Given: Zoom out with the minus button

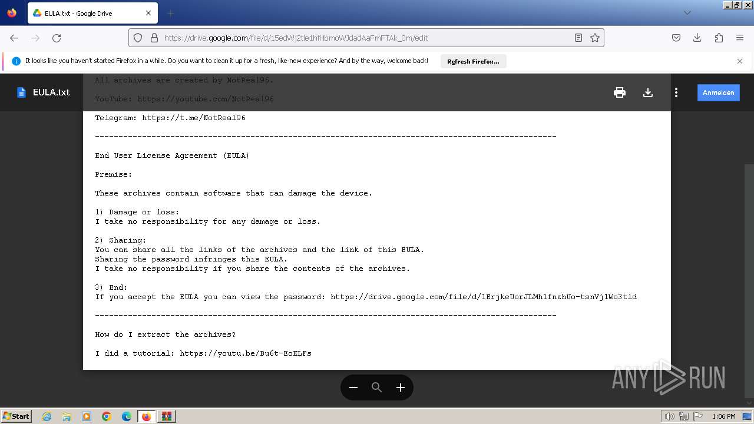Looking at the screenshot, I should point(353,387).
